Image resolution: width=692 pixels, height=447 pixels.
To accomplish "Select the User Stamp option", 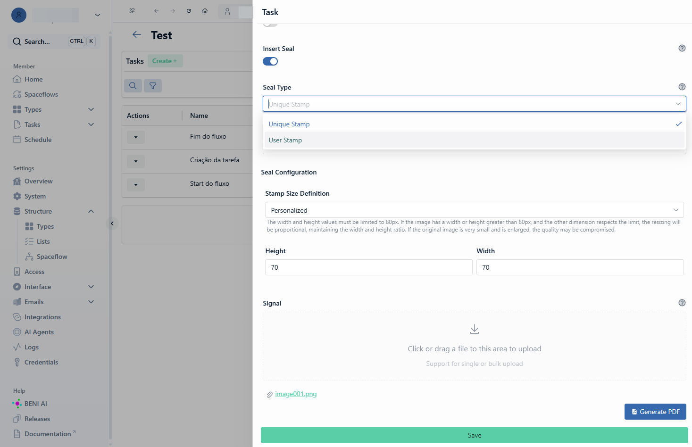I will coord(475,140).
